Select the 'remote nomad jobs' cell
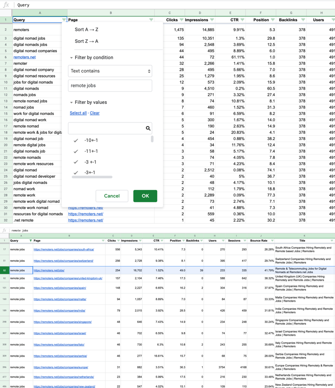 pyautogui.click(x=37, y=101)
